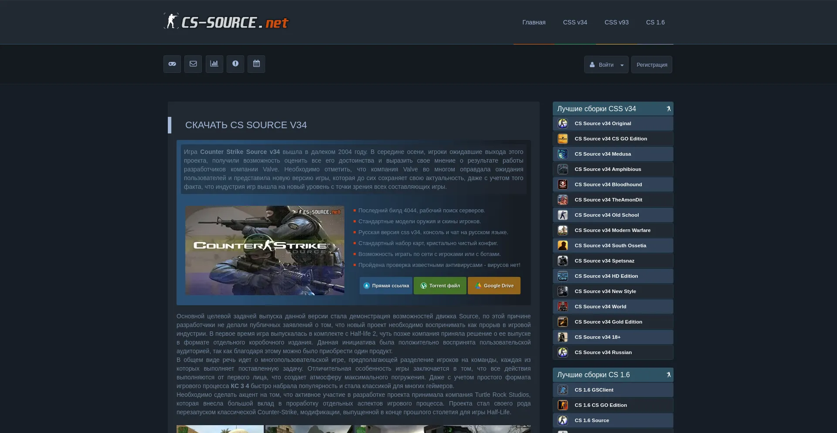
Task: Click the icon beside CS Source v34 Amphibious
Action: click(563, 169)
